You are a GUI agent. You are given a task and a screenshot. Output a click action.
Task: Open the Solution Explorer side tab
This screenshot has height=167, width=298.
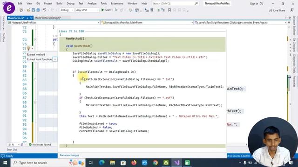pos(294,26)
